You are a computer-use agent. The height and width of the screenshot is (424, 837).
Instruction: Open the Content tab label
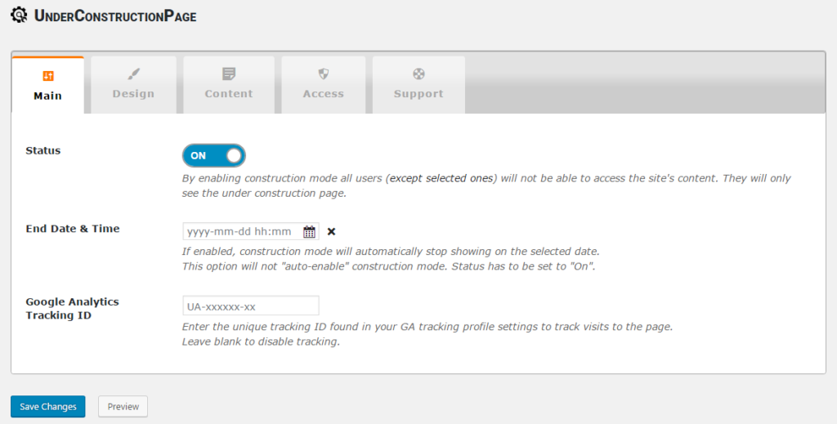tap(229, 94)
